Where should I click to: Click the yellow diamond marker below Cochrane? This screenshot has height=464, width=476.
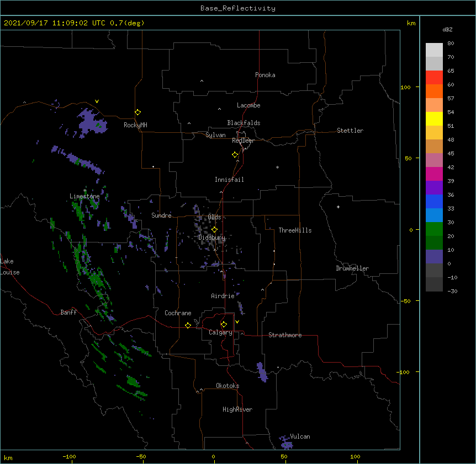188,325
